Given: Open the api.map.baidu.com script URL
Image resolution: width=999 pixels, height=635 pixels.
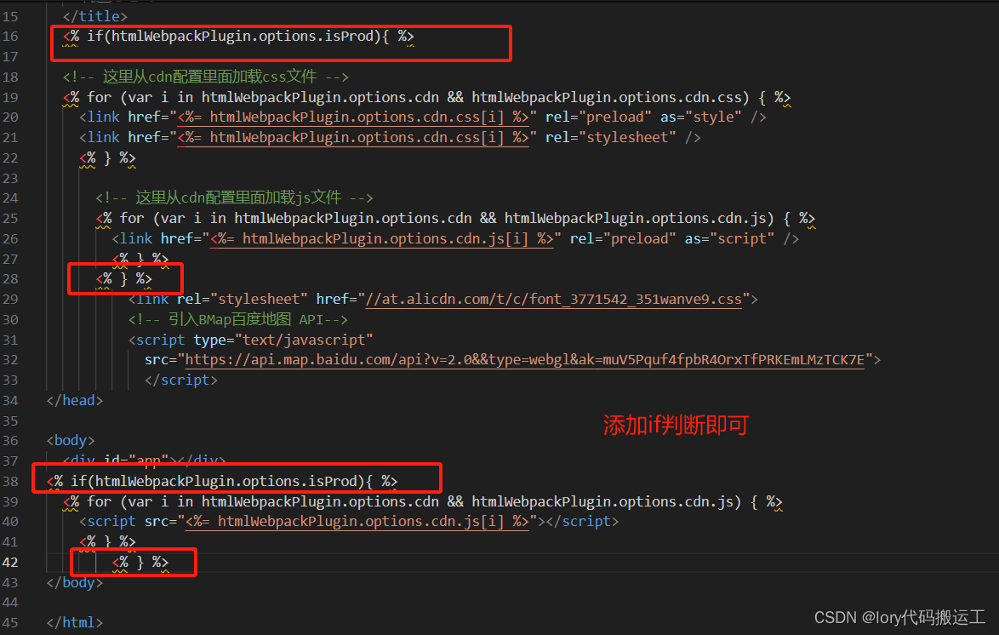Looking at the screenshot, I should click(x=524, y=360).
